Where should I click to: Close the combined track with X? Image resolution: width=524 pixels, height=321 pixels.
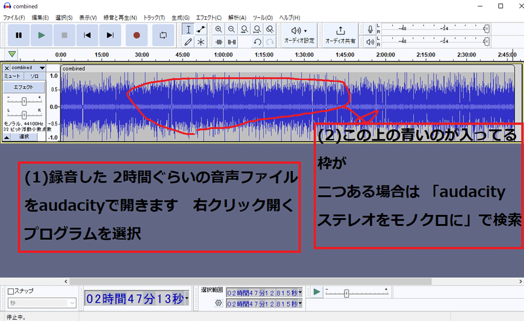click(7, 68)
